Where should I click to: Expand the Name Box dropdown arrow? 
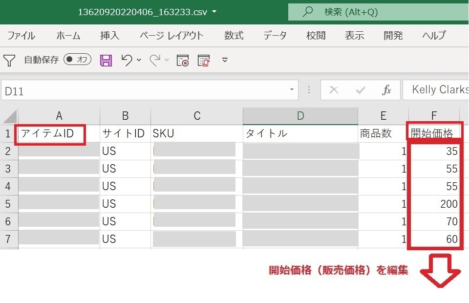[x=292, y=90]
